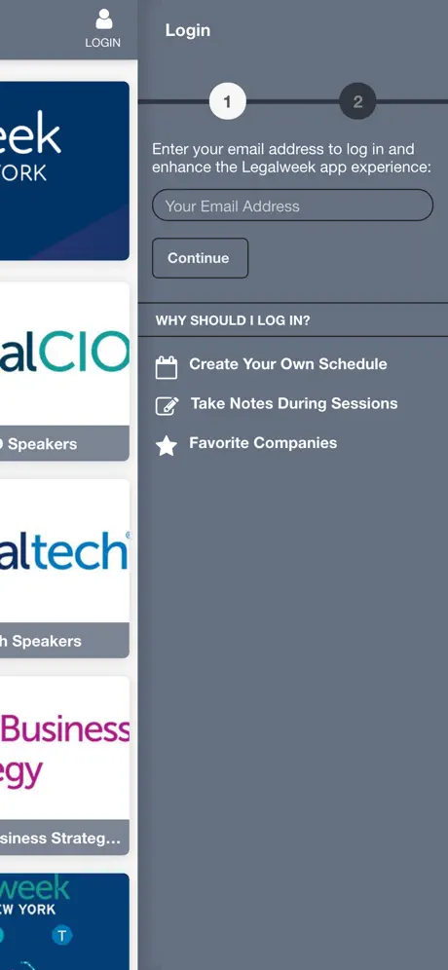This screenshot has height=970, width=448.
Task: Open the Business Strategy logo tile
Action: (64, 748)
